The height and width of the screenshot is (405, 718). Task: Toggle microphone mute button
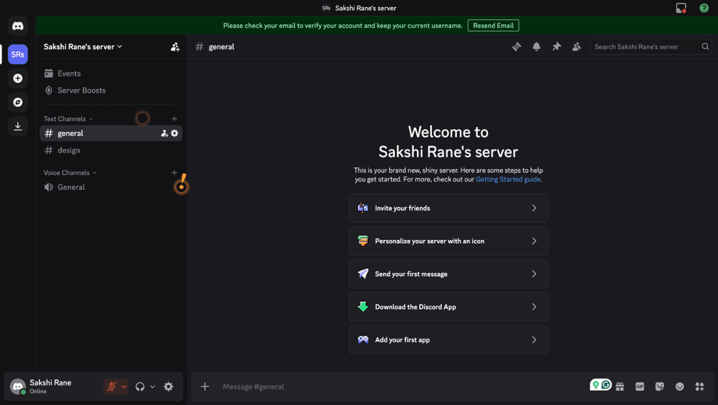(x=111, y=386)
